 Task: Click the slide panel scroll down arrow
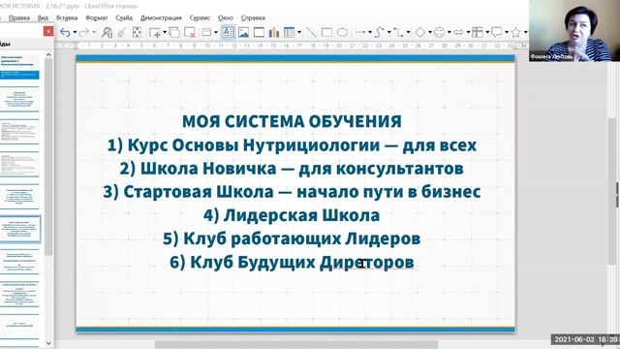[x=48, y=343]
